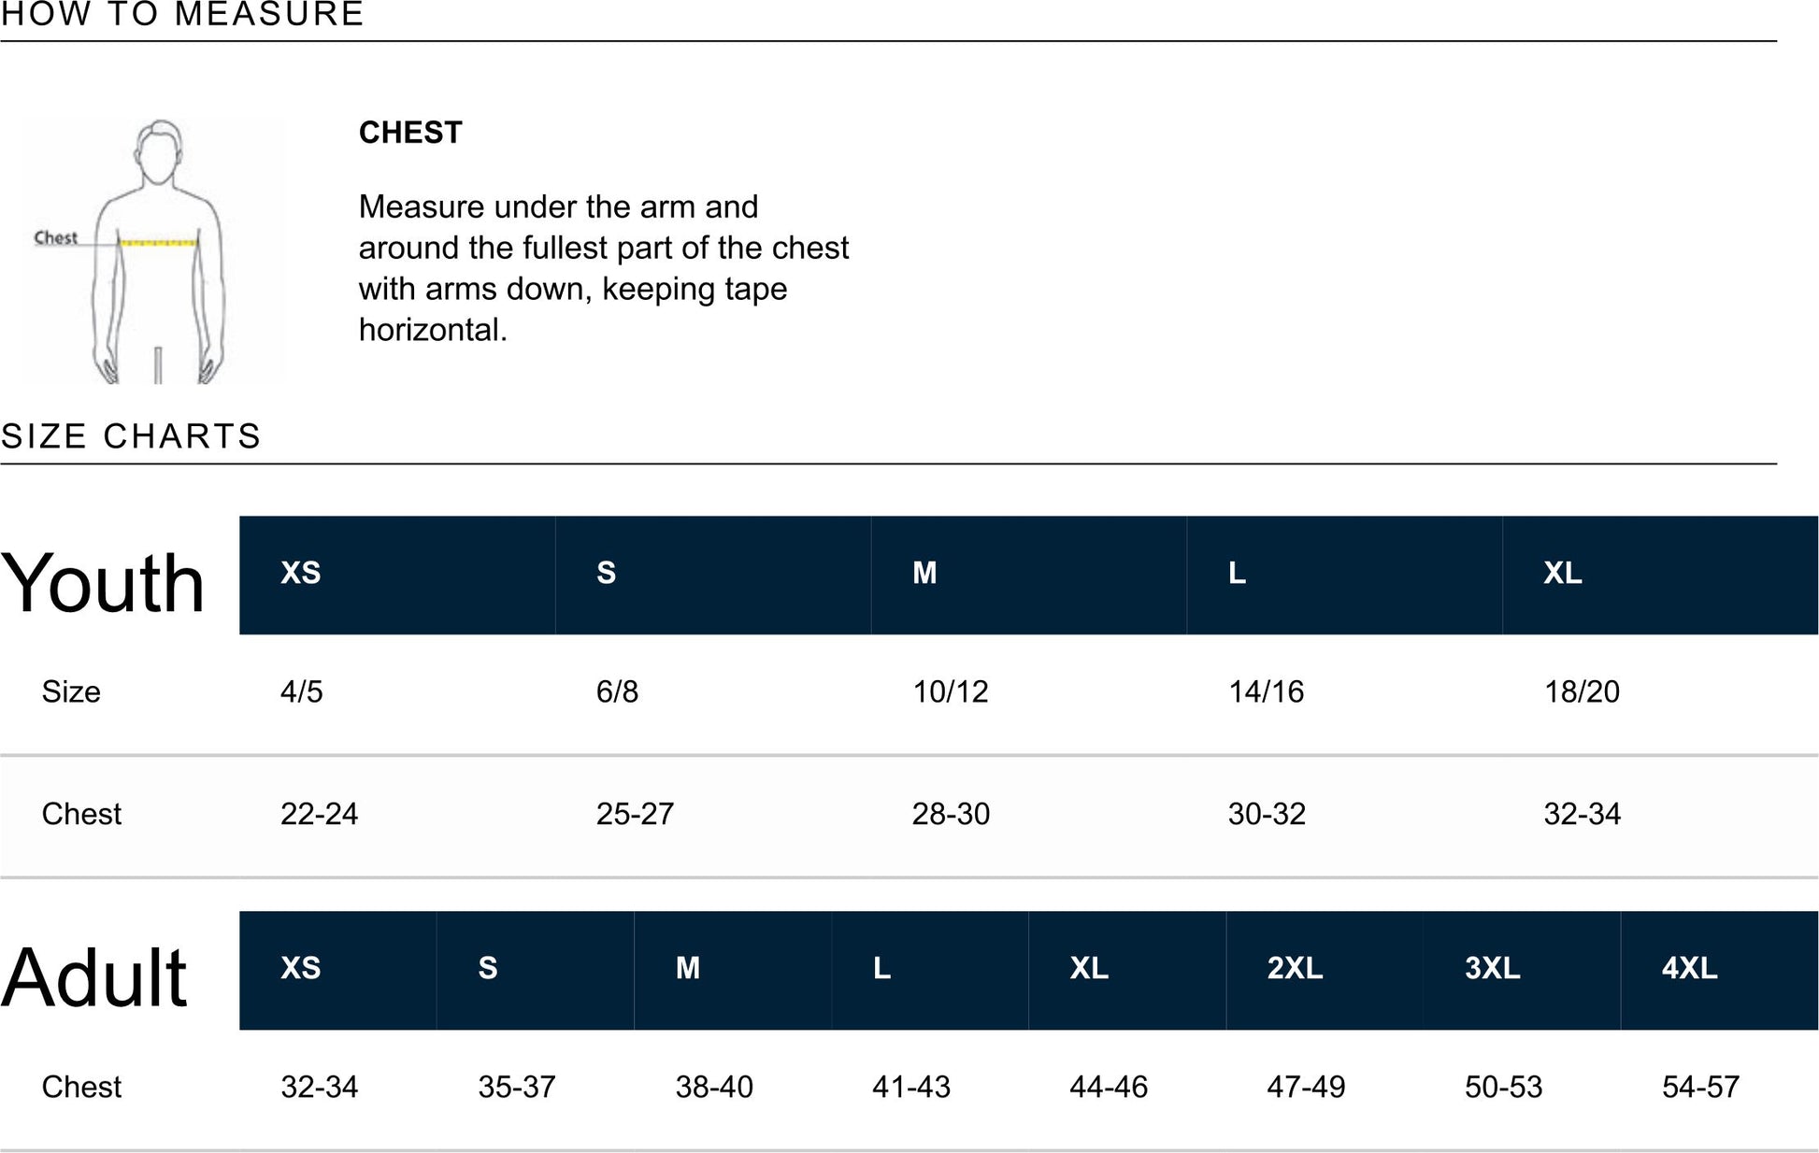
Task: Select the Adult S column header
Action: [x=488, y=968]
